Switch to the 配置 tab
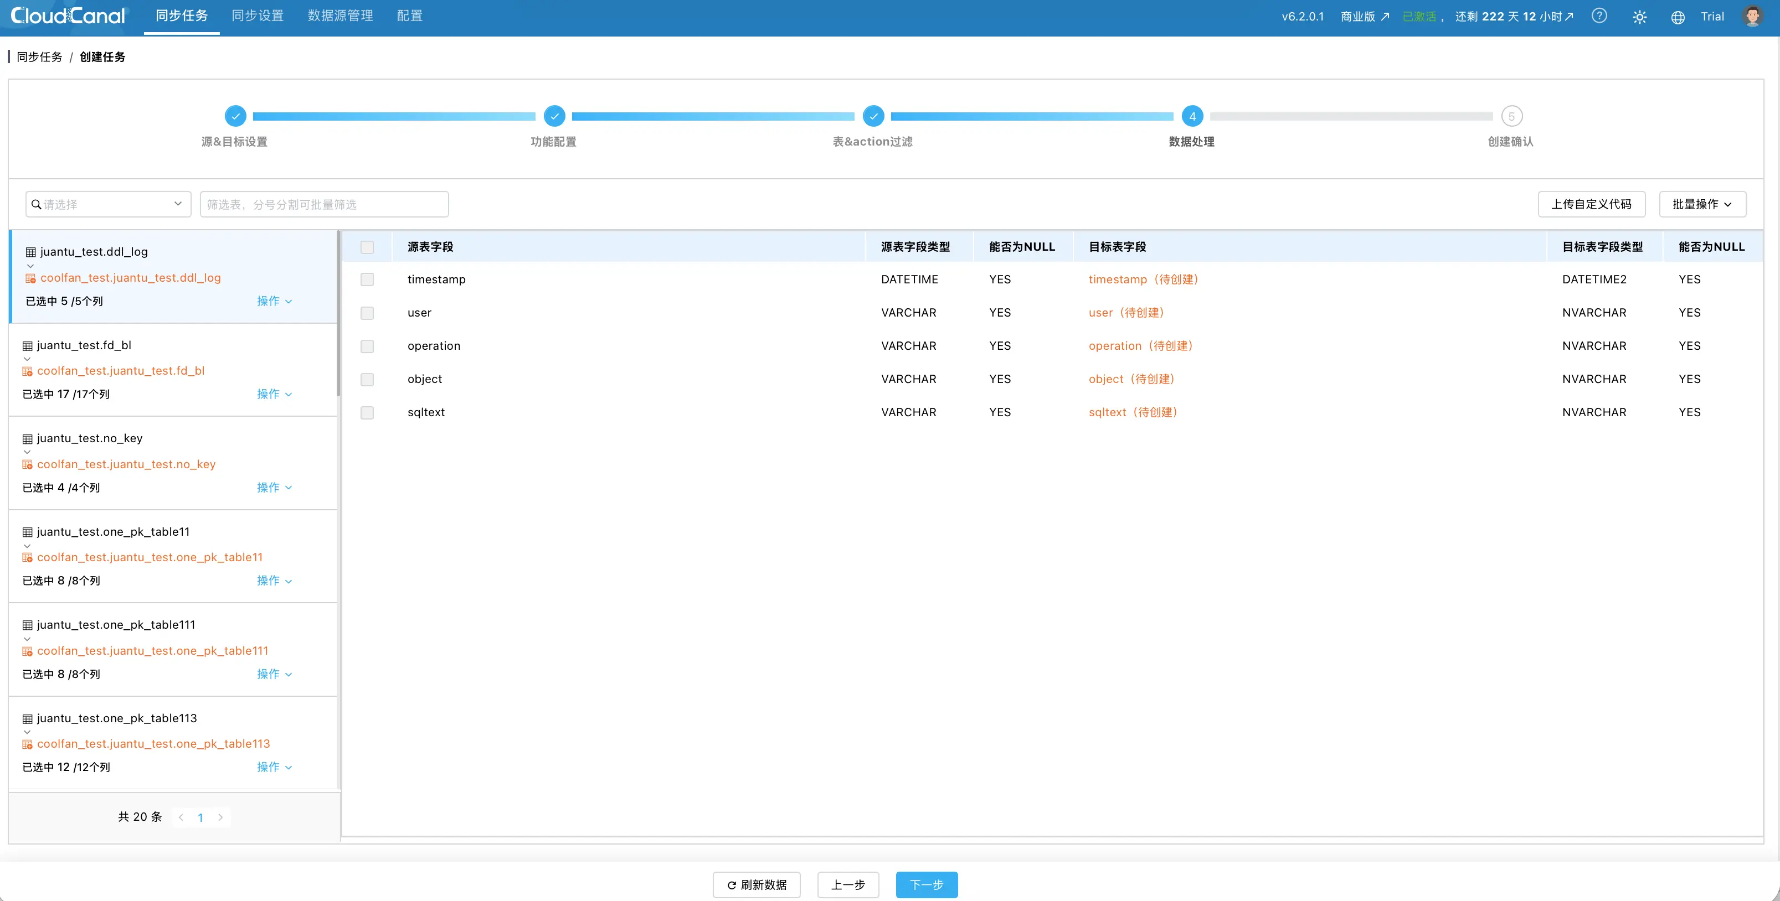This screenshot has height=901, width=1780. 410,16
